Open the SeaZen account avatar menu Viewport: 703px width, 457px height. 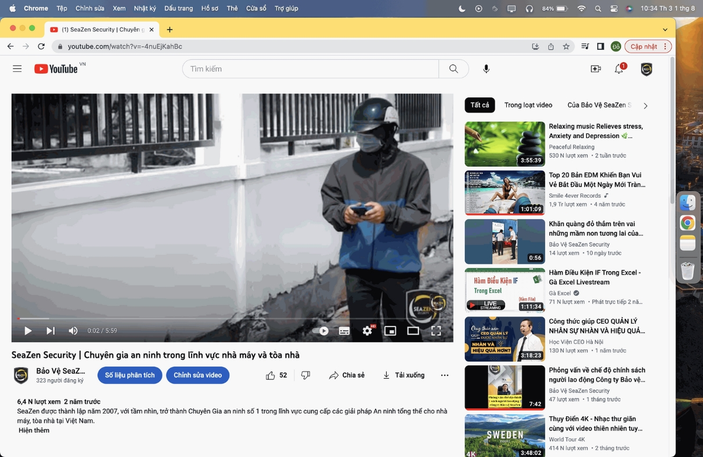pyautogui.click(x=646, y=69)
